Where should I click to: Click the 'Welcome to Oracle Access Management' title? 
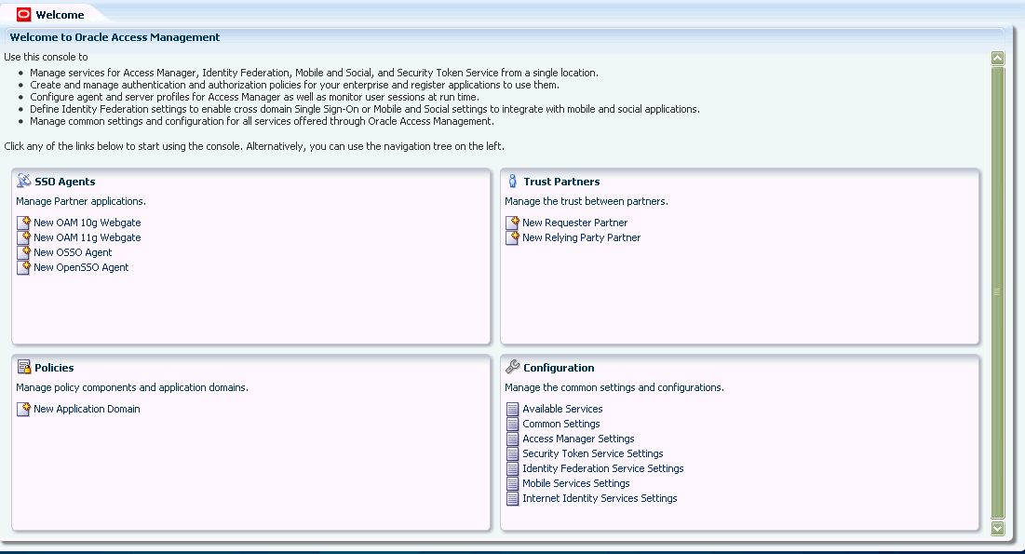(x=115, y=37)
